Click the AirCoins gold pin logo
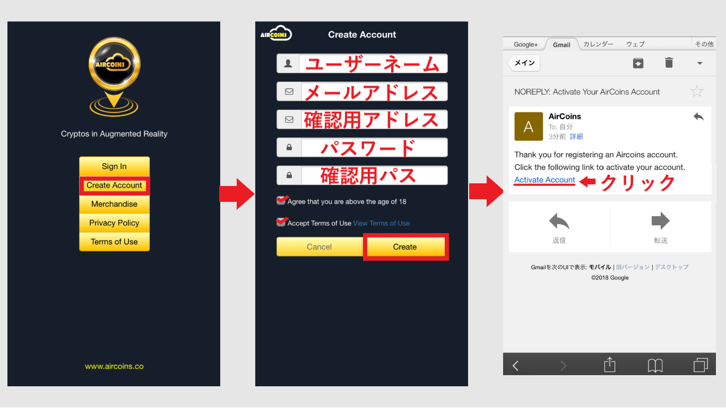Image resolution: width=726 pixels, height=408 pixels. point(114,77)
